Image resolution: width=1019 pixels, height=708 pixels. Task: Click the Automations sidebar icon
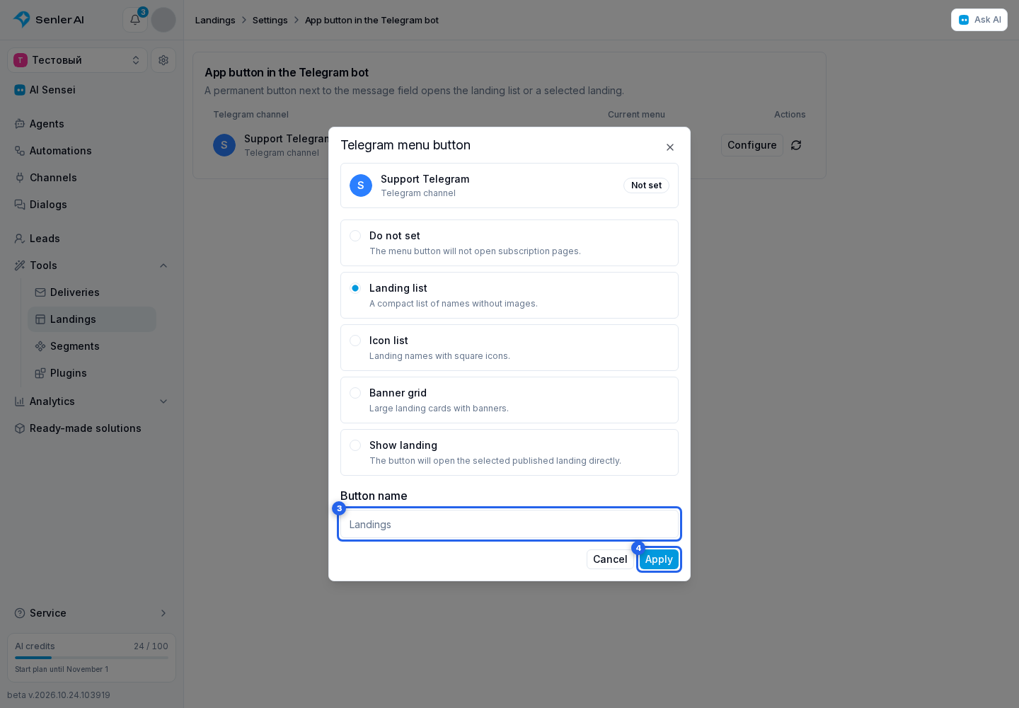[x=20, y=151]
